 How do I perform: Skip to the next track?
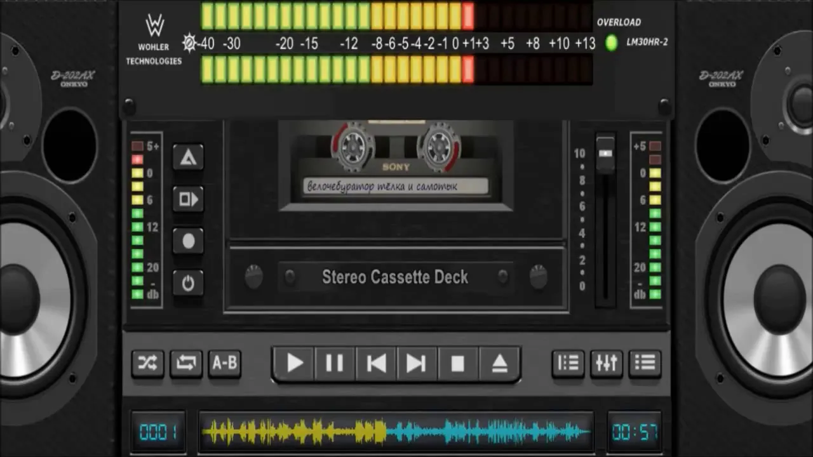click(x=417, y=363)
